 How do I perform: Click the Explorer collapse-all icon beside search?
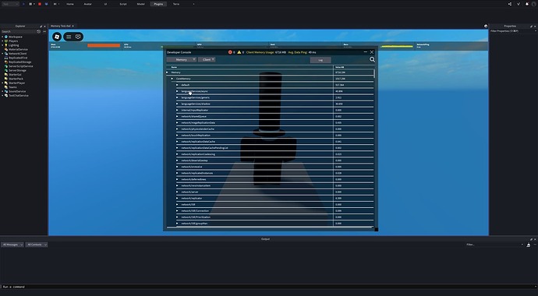click(x=44, y=31)
